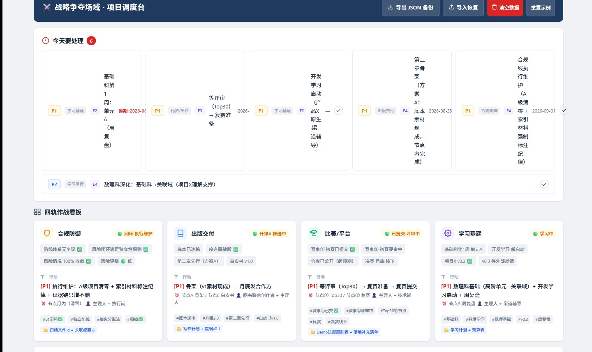Click person icon before 图书联合创作者

coord(238,295)
